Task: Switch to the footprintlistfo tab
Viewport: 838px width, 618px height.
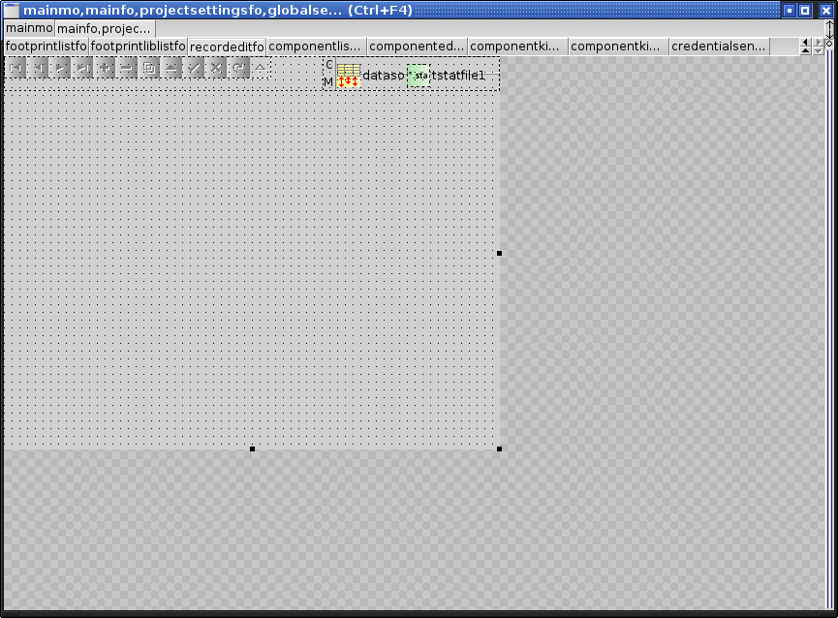Action: [x=46, y=46]
